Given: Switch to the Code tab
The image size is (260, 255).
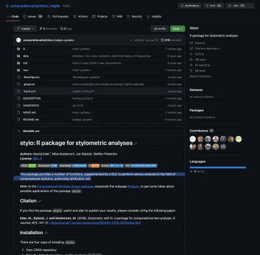Looking at the screenshot, I should point(13,16).
